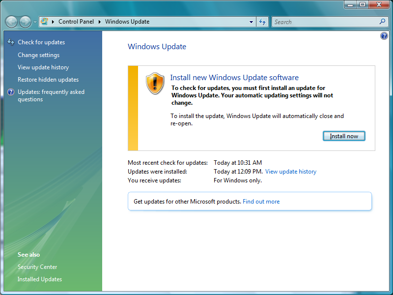
Task: Open the address bar history dropdown
Action: [x=251, y=22]
